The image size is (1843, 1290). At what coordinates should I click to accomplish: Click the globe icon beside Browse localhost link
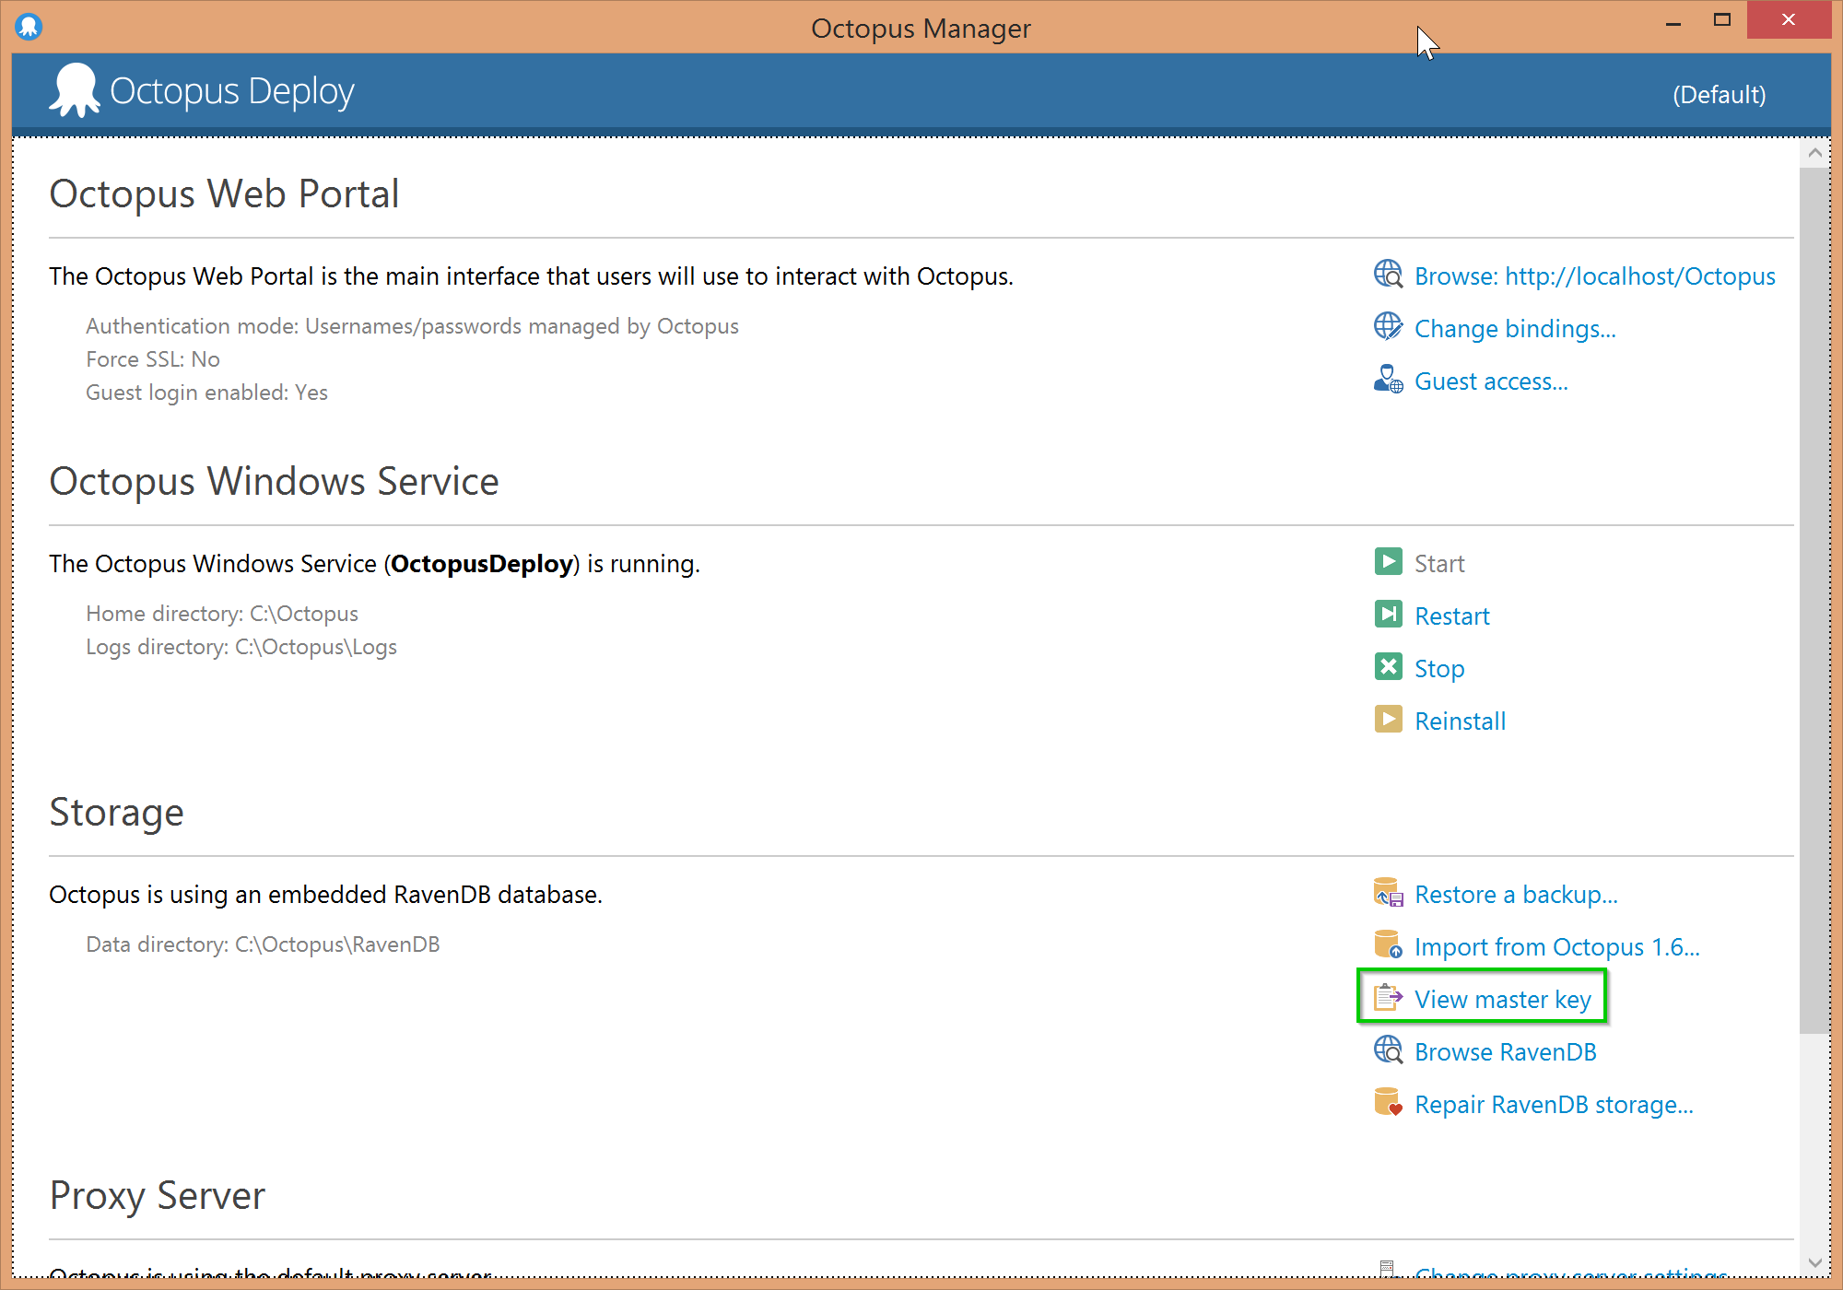(1388, 275)
